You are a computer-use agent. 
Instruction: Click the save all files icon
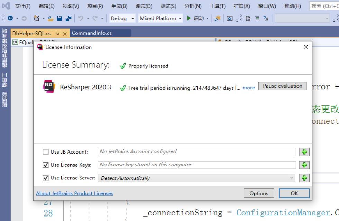click(x=68, y=18)
